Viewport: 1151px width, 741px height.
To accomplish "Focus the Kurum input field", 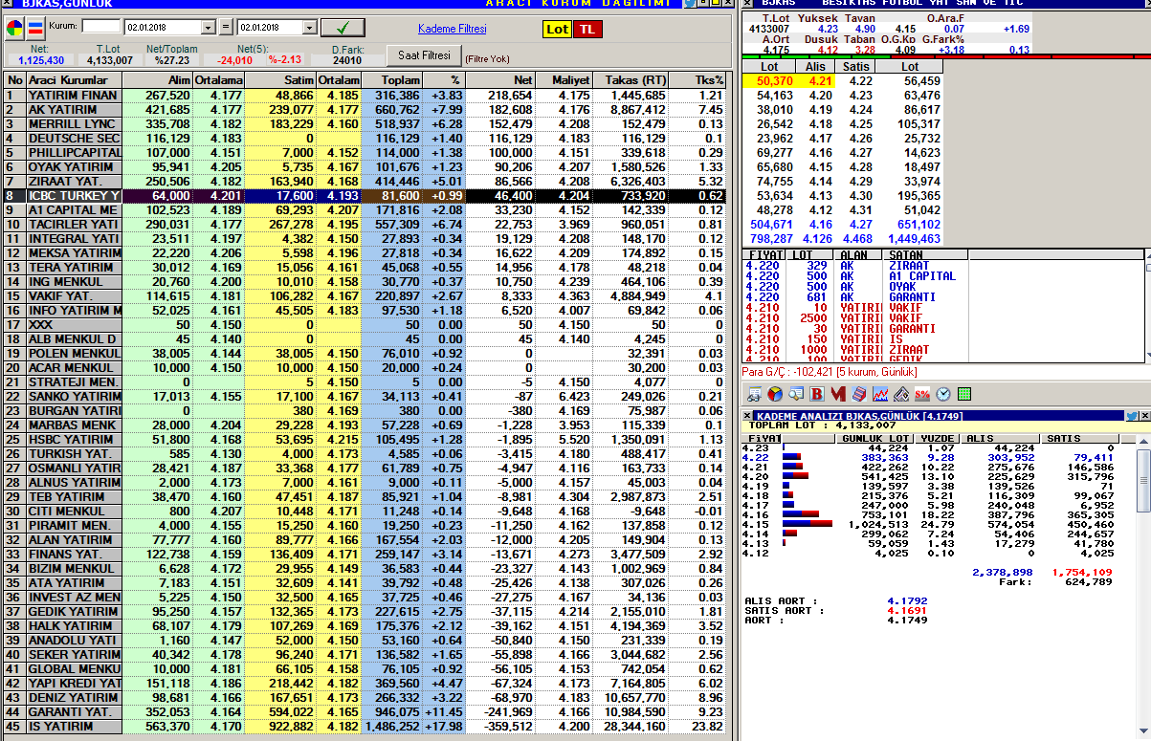I will pos(100,28).
